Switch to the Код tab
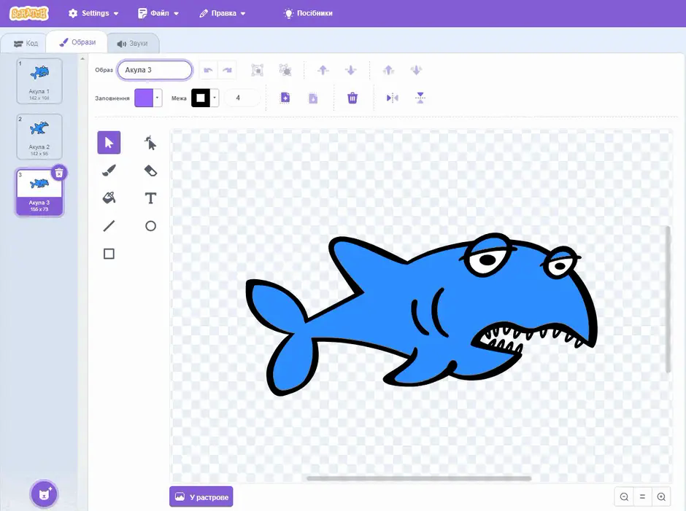 (26, 43)
